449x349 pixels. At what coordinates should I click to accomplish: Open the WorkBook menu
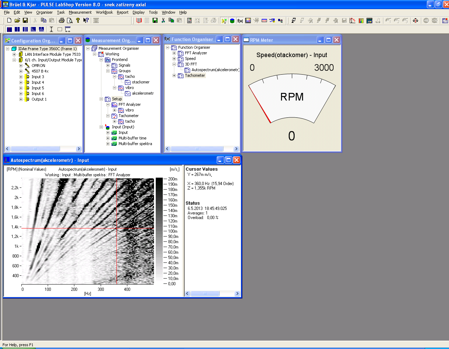coord(104,12)
